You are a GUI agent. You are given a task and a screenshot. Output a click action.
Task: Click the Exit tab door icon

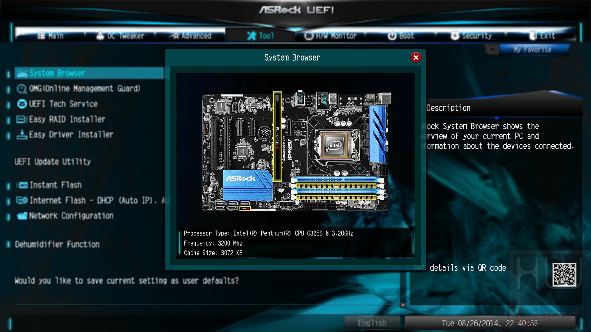[x=533, y=36]
